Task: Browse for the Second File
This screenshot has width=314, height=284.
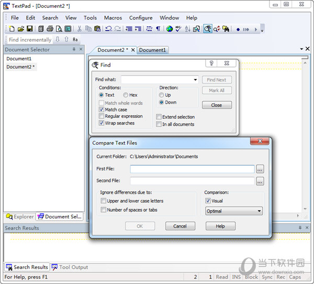Action: click(x=260, y=181)
